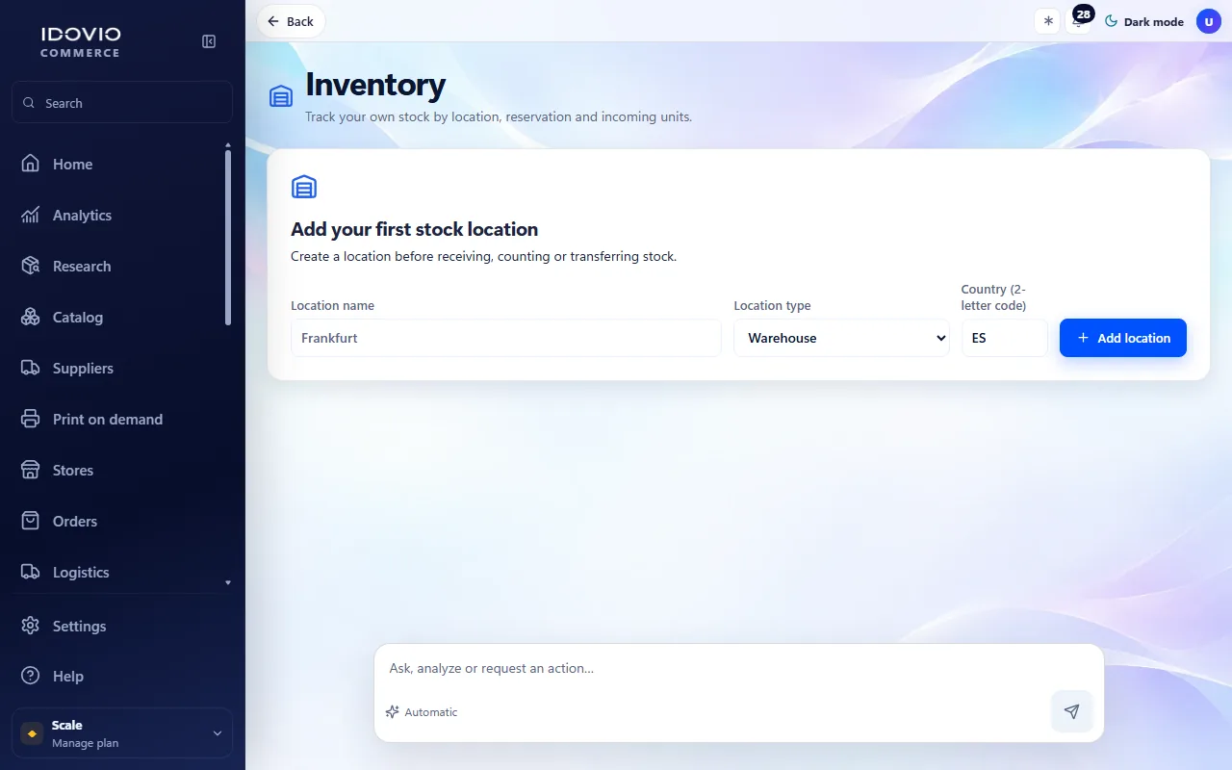Click the Home house icon
Image resolution: width=1232 pixels, height=770 pixels.
point(31,165)
